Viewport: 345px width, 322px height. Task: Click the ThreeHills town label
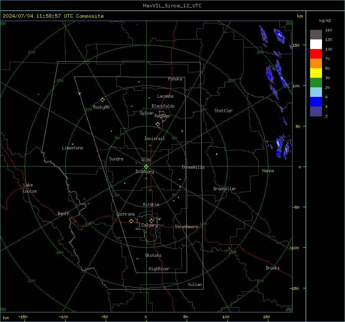coord(193,167)
